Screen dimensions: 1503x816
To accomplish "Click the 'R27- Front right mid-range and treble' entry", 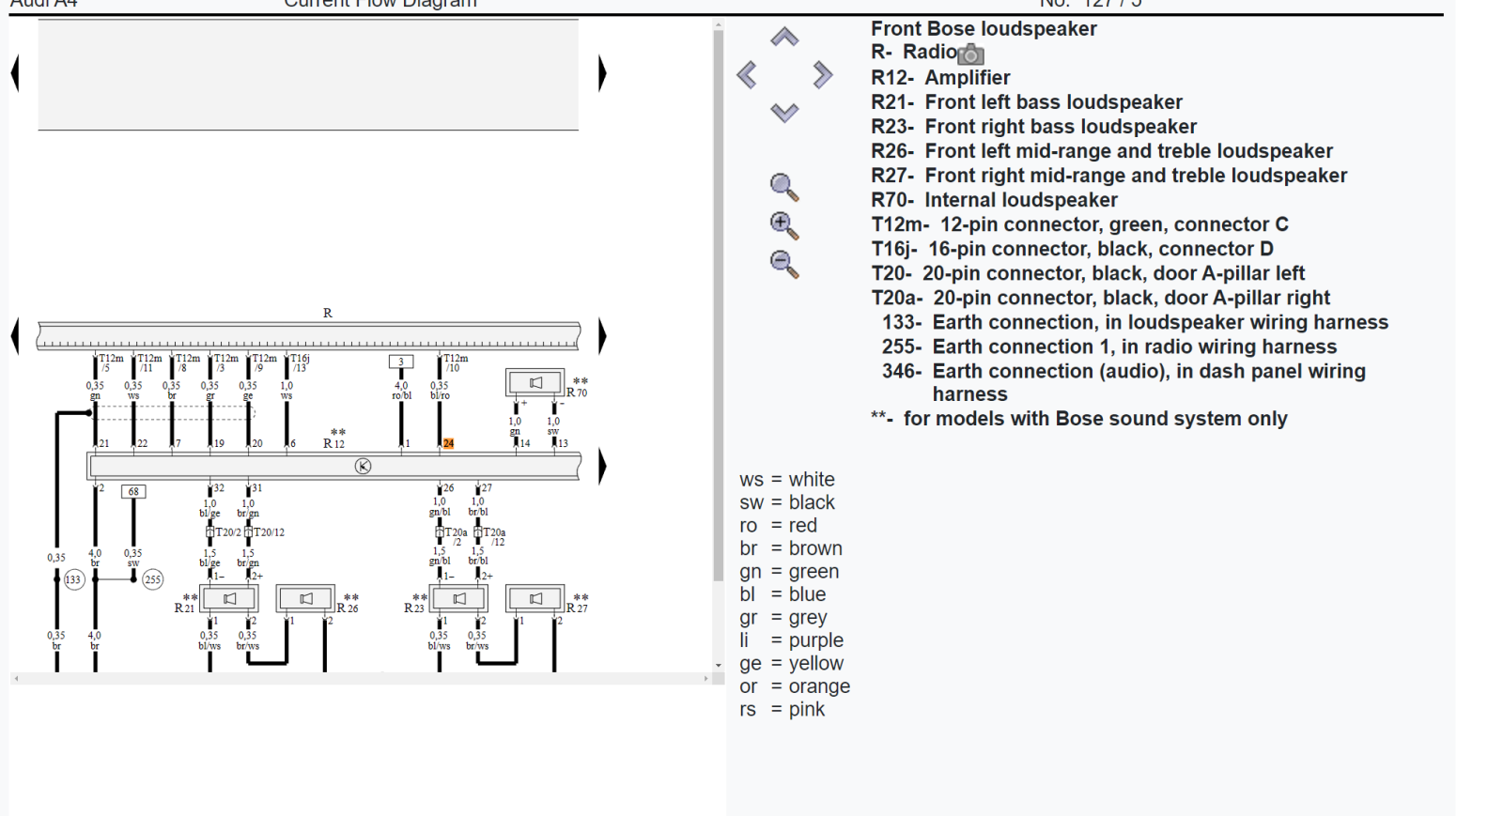I will pos(1108,176).
